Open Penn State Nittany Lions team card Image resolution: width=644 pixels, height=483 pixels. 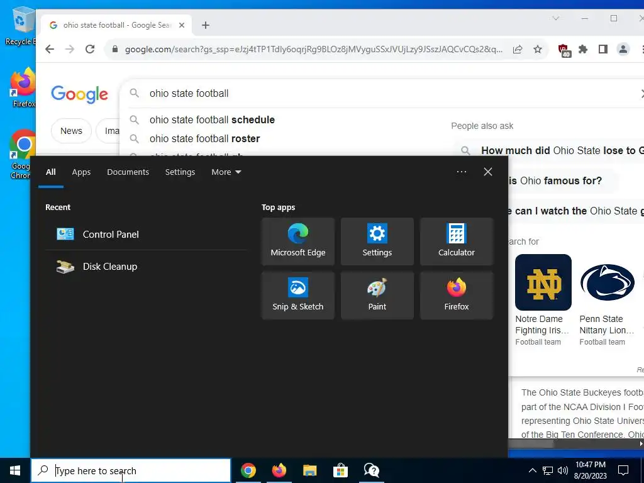[607, 300]
